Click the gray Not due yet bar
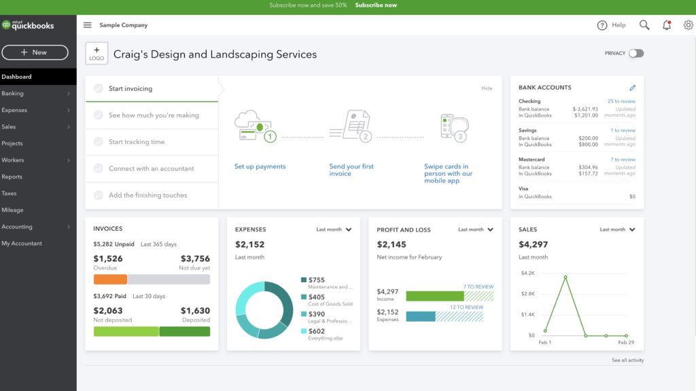The width and height of the screenshot is (696, 391). pyautogui.click(x=169, y=279)
